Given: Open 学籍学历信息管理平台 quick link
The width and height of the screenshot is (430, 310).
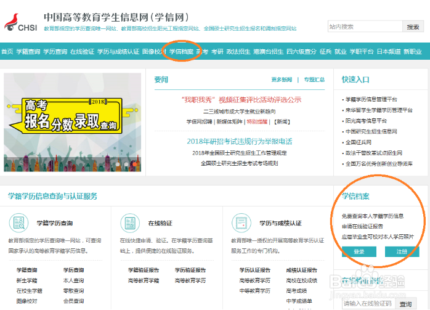Looking at the screenshot, I should 371,99.
